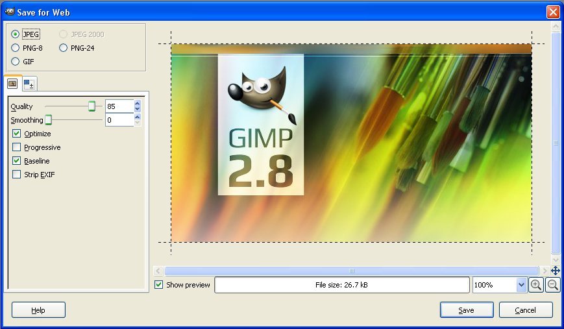Click the zoom in magnifier icon
564x329 pixels.
(536, 285)
